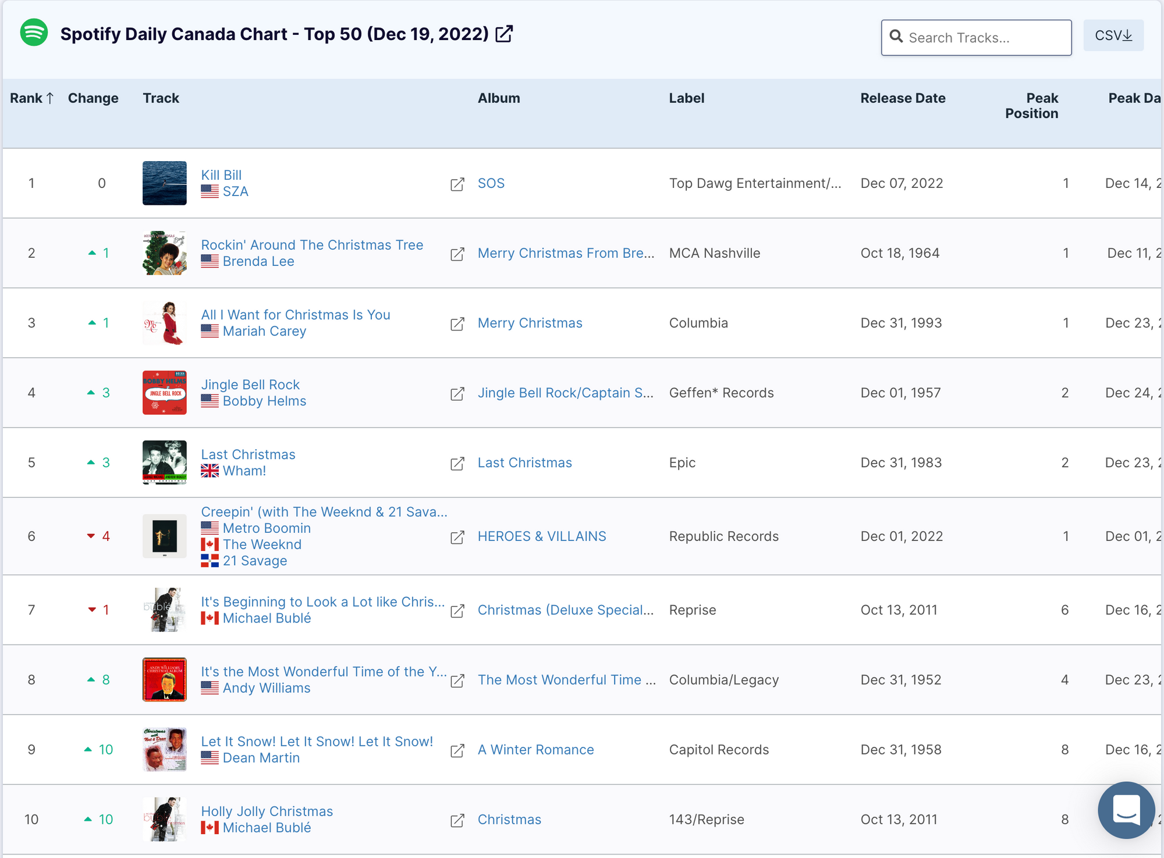
Task: Open Jingle Bell Rock track link
Action: pos(250,385)
